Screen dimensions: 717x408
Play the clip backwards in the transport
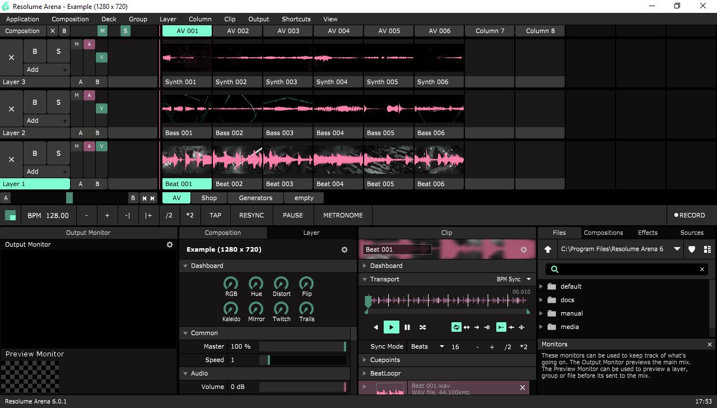pyautogui.click(x=375, y=327)
